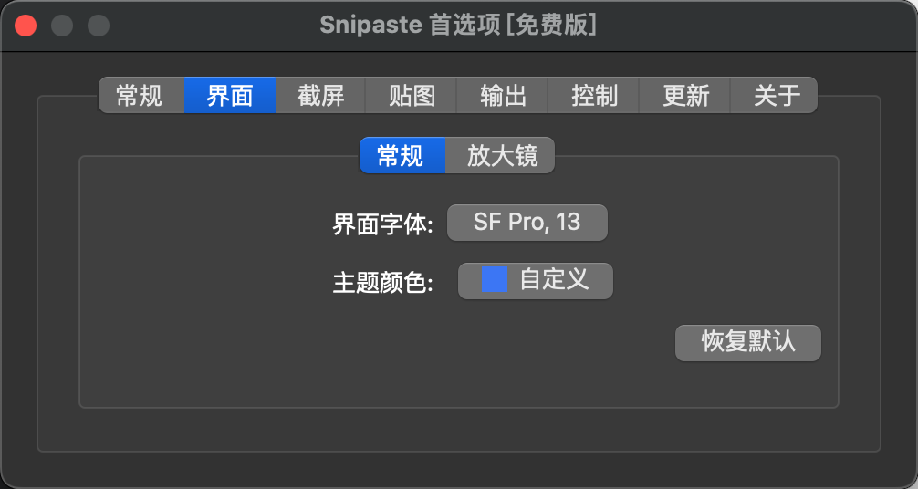Select the 界面 tab

click(x=229, y=95)
